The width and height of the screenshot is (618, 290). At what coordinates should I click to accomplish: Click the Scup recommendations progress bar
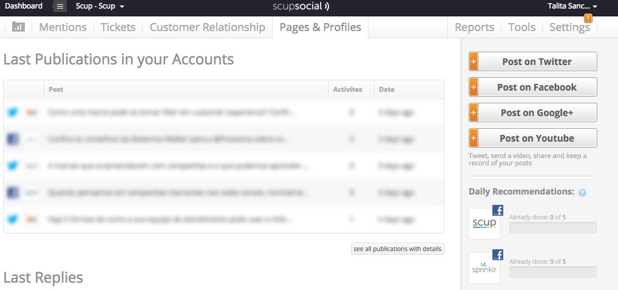(552, 227)
